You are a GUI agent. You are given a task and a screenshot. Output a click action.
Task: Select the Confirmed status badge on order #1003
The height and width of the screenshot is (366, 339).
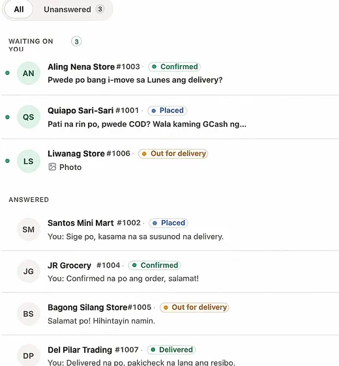coord(174,67)
